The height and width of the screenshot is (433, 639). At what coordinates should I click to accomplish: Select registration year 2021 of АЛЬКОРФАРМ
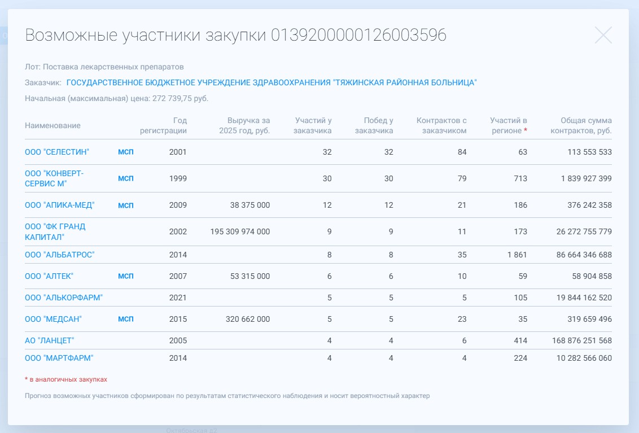tap(178, 298)
